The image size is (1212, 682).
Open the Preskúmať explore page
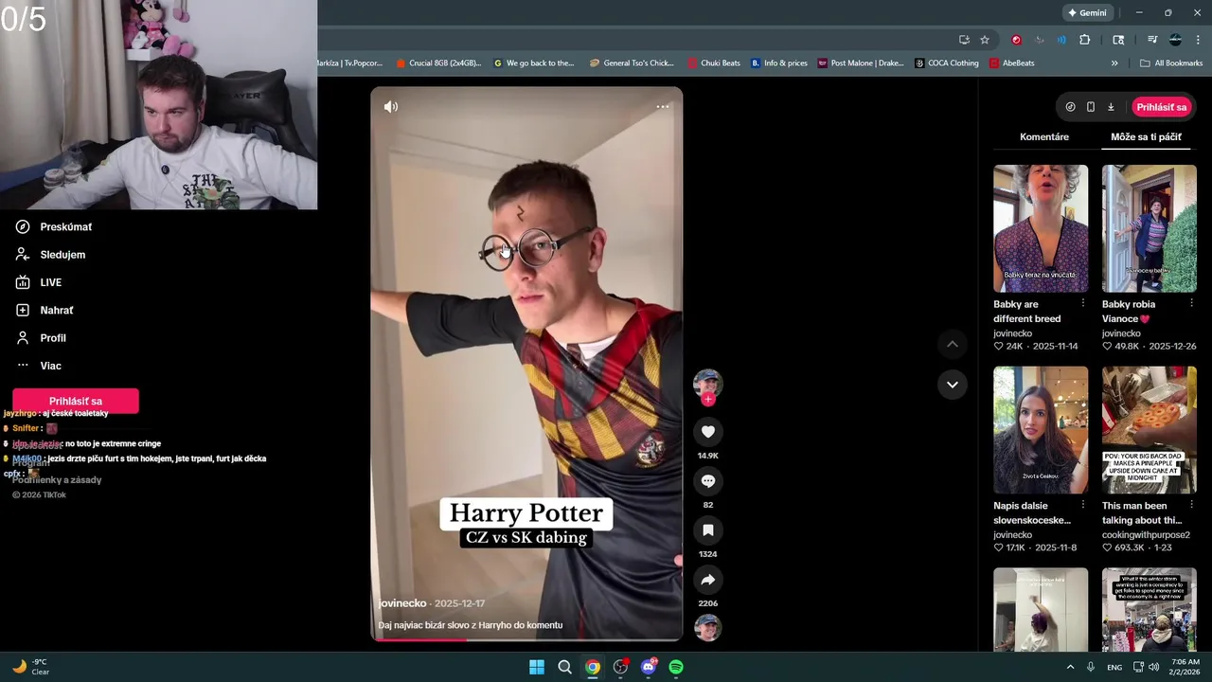pos(54,227)
